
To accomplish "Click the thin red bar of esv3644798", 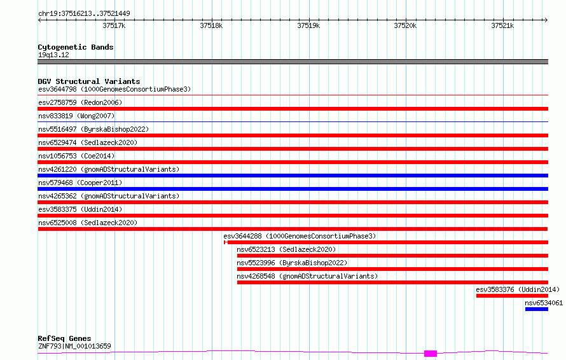I will (293, 95).
